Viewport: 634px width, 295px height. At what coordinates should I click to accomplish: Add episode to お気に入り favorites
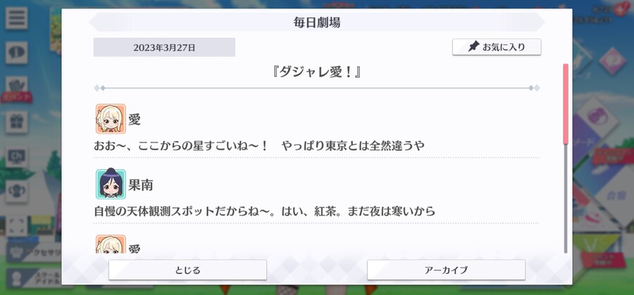tap(497, 47)
